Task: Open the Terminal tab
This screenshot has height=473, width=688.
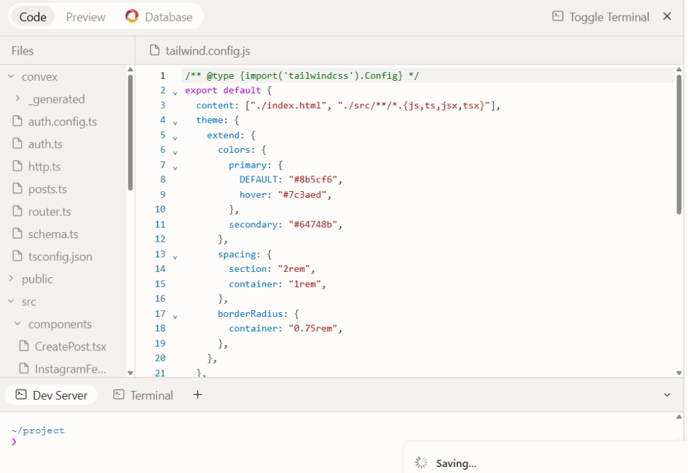Action: (143, 395)
